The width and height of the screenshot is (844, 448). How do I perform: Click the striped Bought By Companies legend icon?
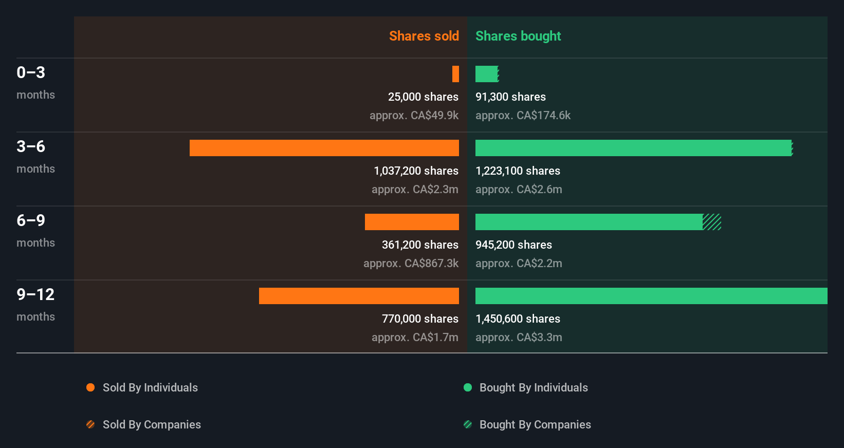pos(468,424)
